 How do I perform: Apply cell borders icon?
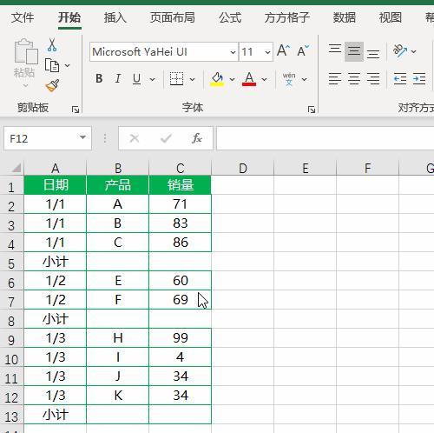pos(176,79)
